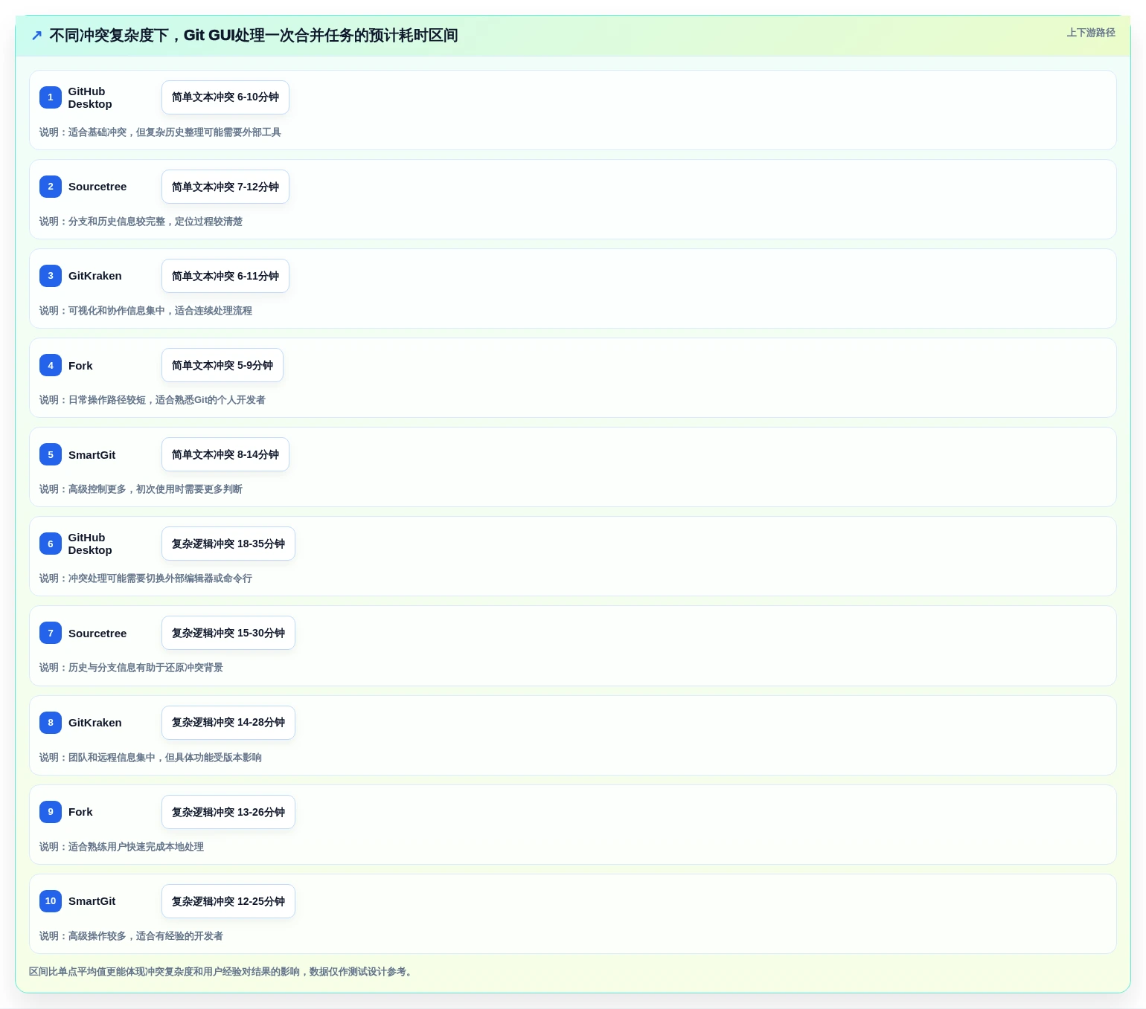Image resolution: width=1146 pixels, height=1009 pixels.
Task: Click the 简单文本冲突 8-14分钟 chip
Action: [x=225, y=454]
